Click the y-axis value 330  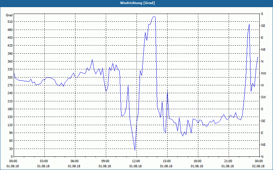click(x=10, y=69)
